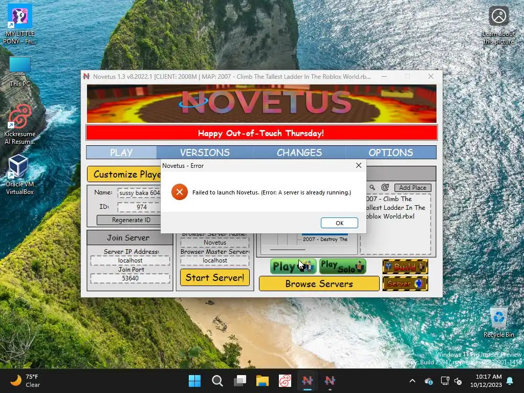Viewport: 524px width, 393px height.
Task: Open the weather widget showing 75°F
Action: tap(25, 381)
